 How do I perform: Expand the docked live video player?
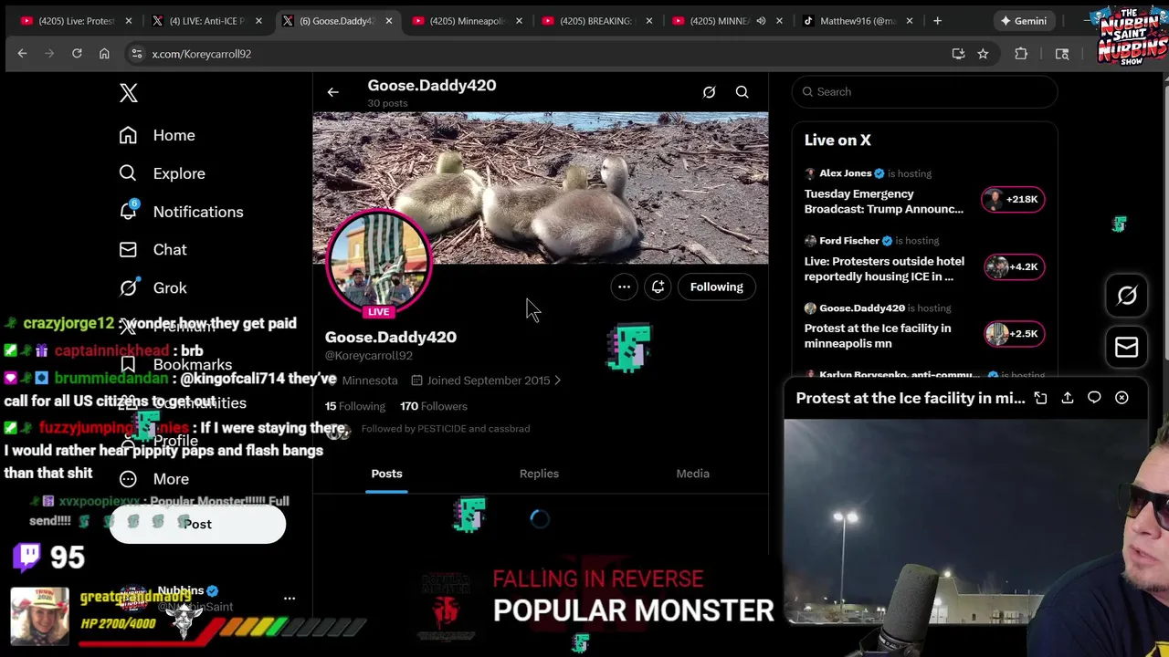[x=1040, y=398]
